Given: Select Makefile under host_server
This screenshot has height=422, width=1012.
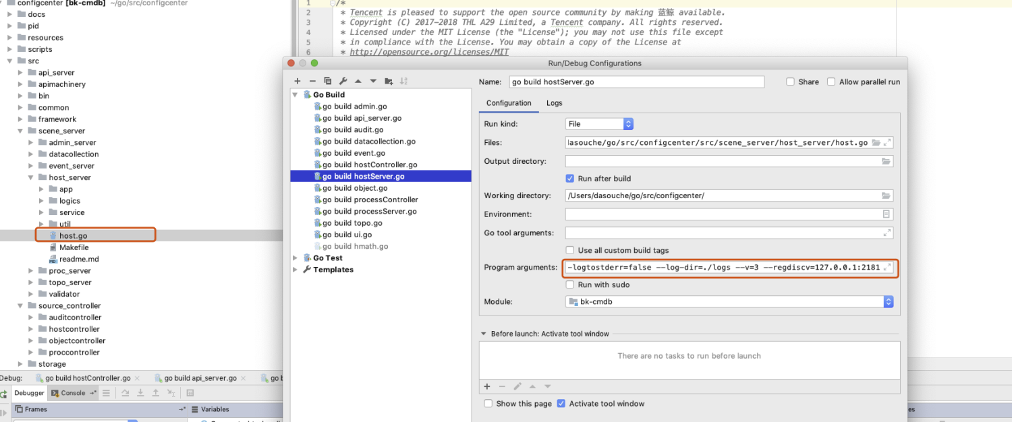Looking at the screenshot, I should (x=74, y=247).
